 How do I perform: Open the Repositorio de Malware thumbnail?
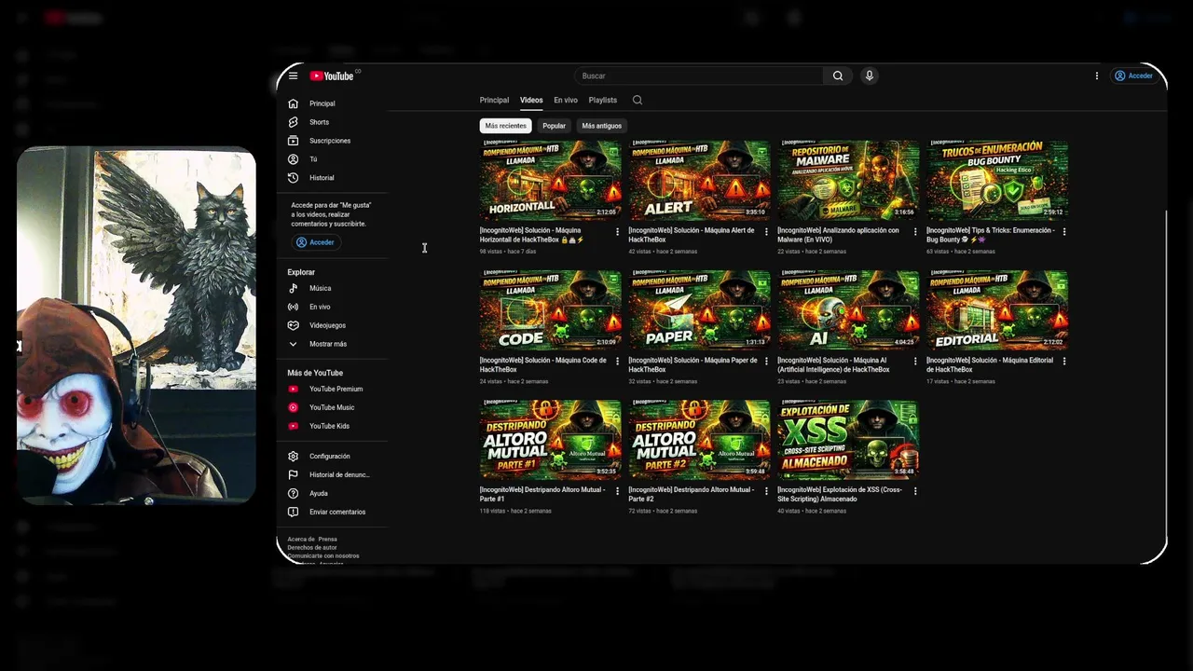pos(848,180)
